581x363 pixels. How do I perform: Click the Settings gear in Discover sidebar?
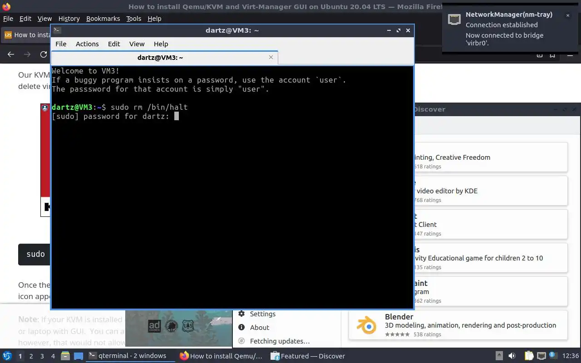click(241, 314)
